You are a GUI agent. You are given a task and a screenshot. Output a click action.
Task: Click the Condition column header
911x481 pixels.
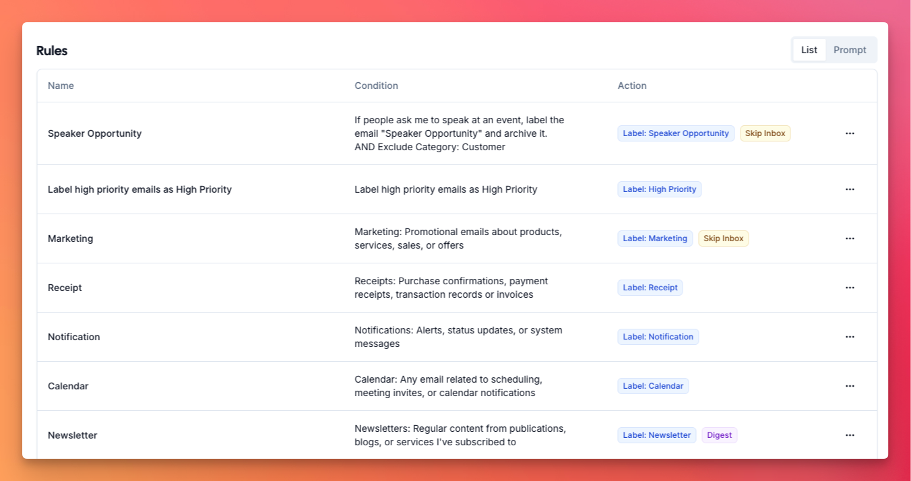pos(377,86)
